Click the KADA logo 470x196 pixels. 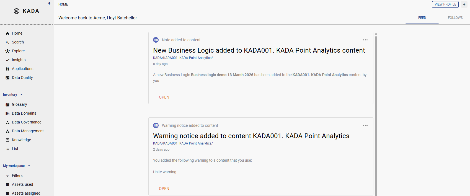coord(27,11)
